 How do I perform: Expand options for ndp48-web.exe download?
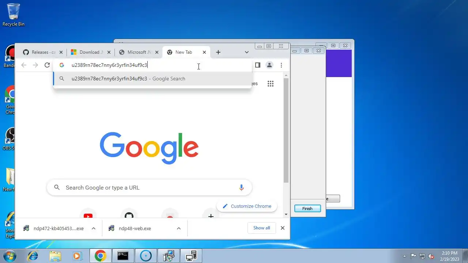click(x=179, y=228)
